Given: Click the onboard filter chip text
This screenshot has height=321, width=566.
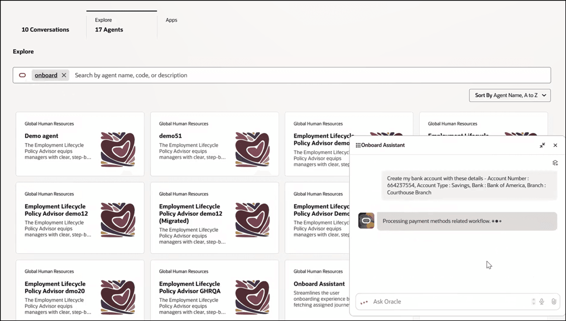Looking at the screenshot, I should click(46, 75).
